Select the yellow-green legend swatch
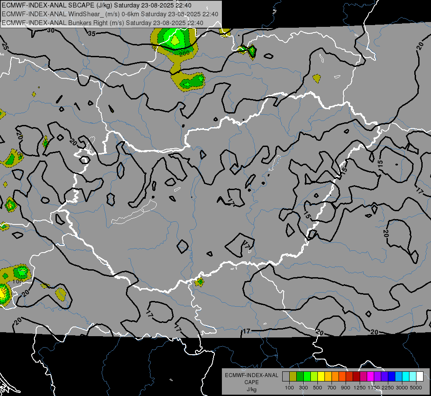 tap(314, 377)
